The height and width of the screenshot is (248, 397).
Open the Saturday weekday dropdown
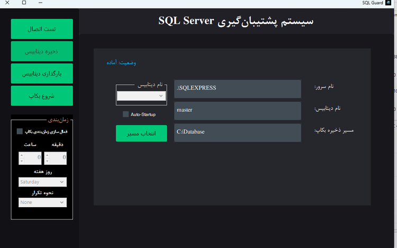click(42, 182)
